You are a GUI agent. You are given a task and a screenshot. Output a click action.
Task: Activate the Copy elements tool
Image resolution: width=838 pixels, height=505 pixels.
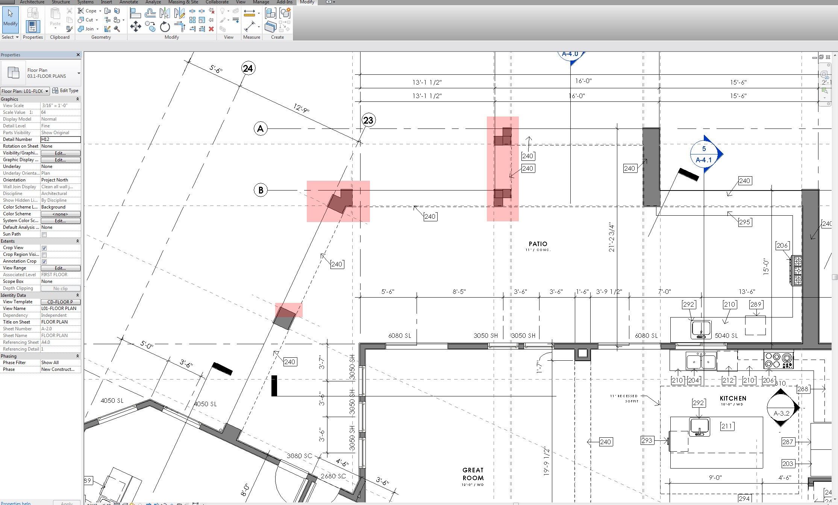[x=150, y=27]
